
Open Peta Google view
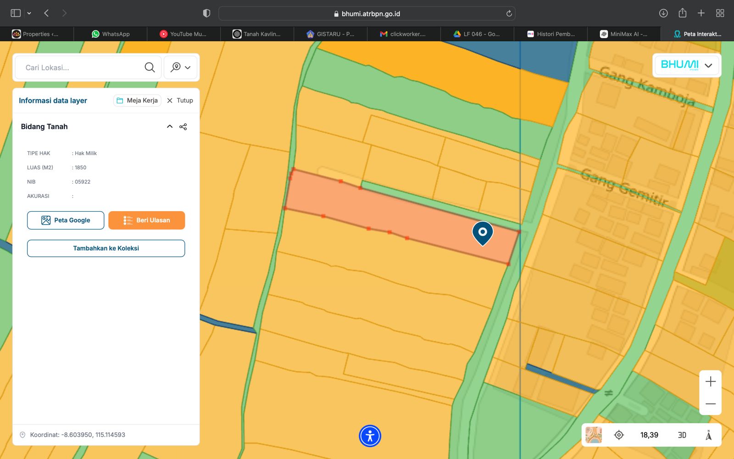[x=66, y=220]
